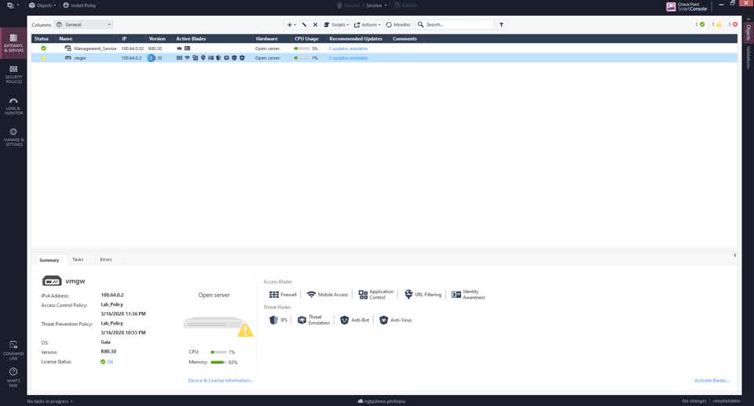Select the vmgw gateway row
This screenshot has height=406, width=754.
coord(384,58)
